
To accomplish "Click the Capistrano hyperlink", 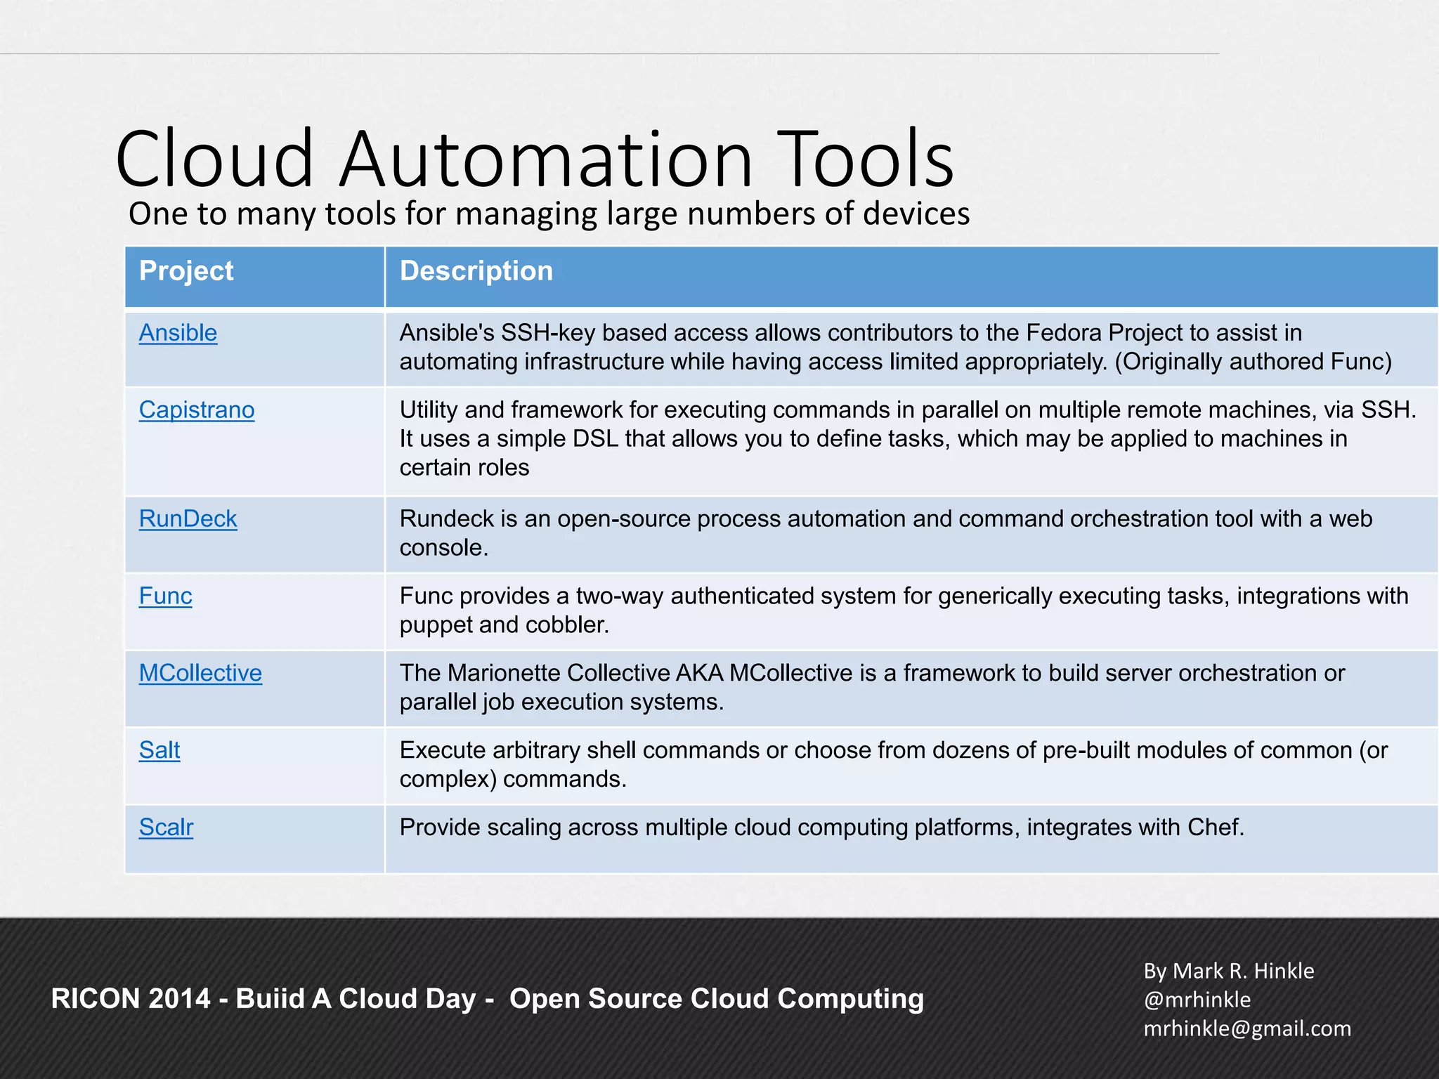I will pos(197,410).
